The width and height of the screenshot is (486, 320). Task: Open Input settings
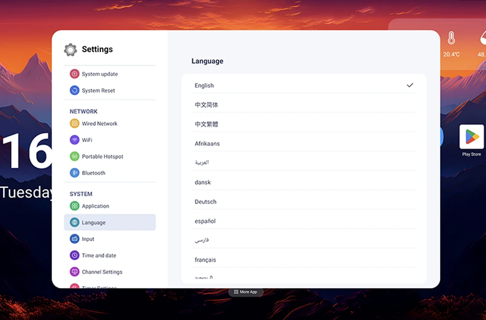[110, 239]
